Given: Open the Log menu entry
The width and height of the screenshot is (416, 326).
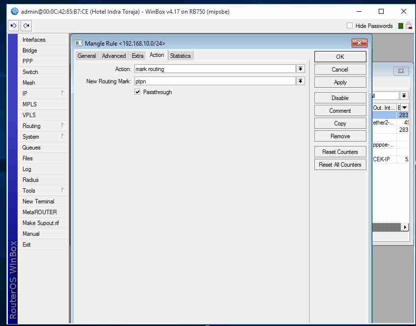Looking at the screenshot, I should point(43,169).
